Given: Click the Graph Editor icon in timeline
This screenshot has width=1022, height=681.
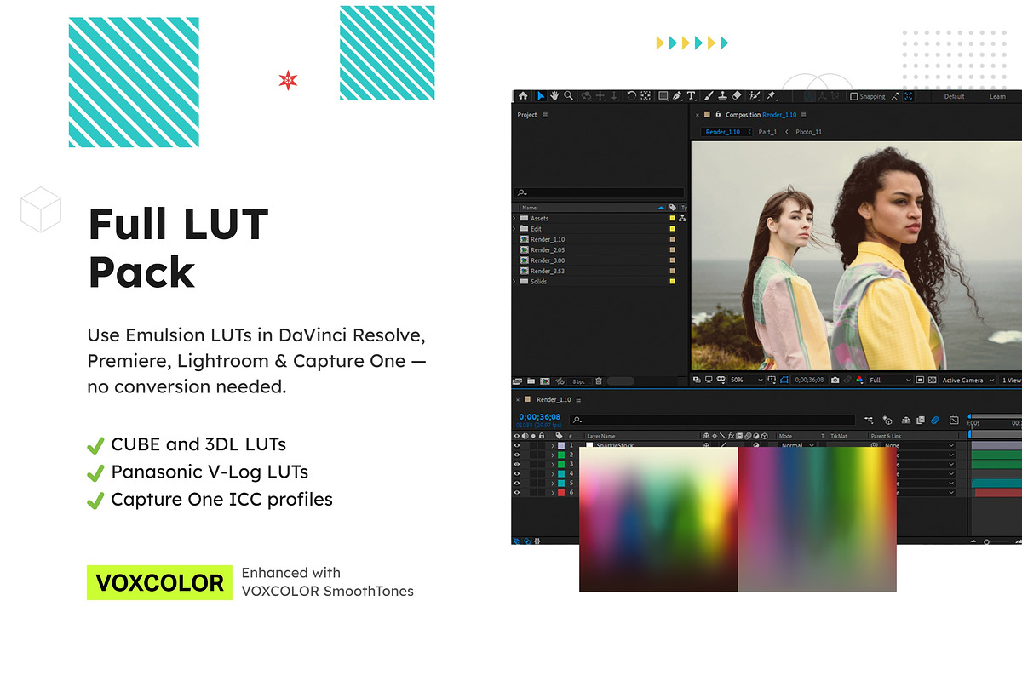Looking at the screenshot, I should [x=954, y=421].
